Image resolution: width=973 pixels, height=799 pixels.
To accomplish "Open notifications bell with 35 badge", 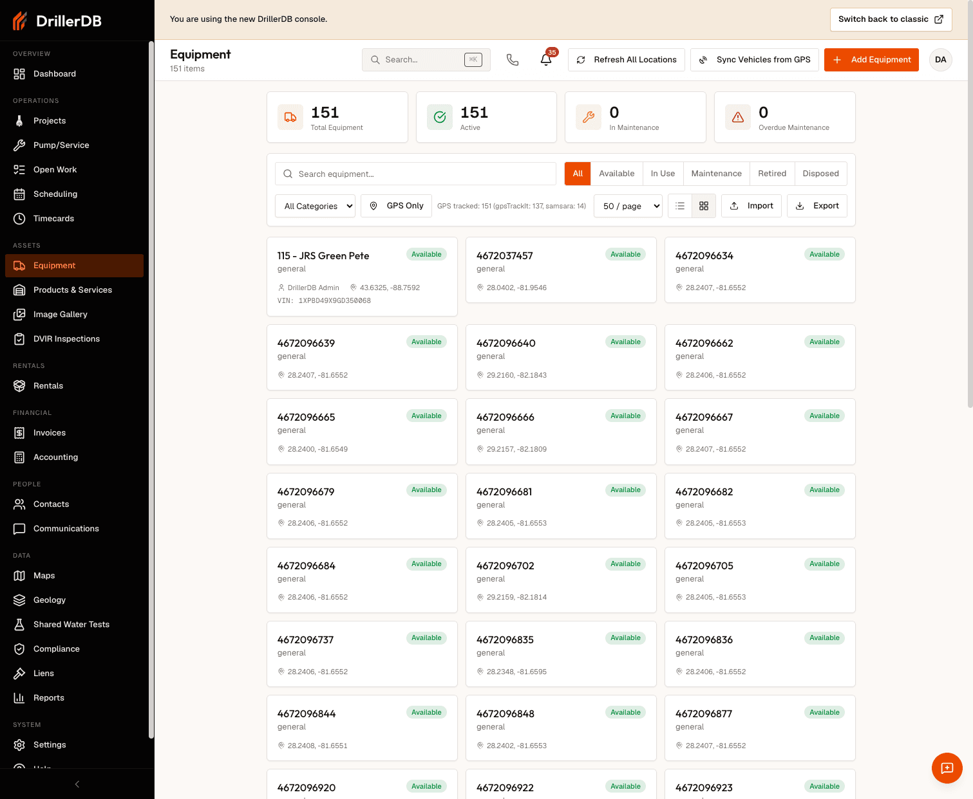I will 546,60.
